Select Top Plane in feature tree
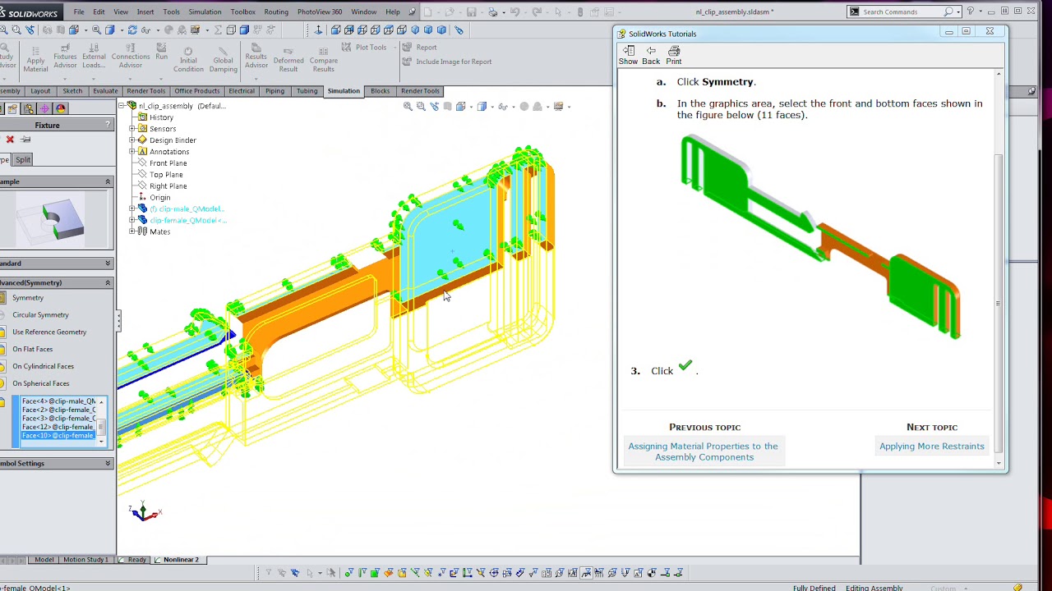The width and height of the screenshot is (1052, 591). (166, 175)
